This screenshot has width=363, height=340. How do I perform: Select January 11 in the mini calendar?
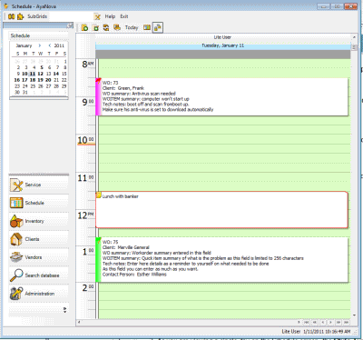click(33, 74)
